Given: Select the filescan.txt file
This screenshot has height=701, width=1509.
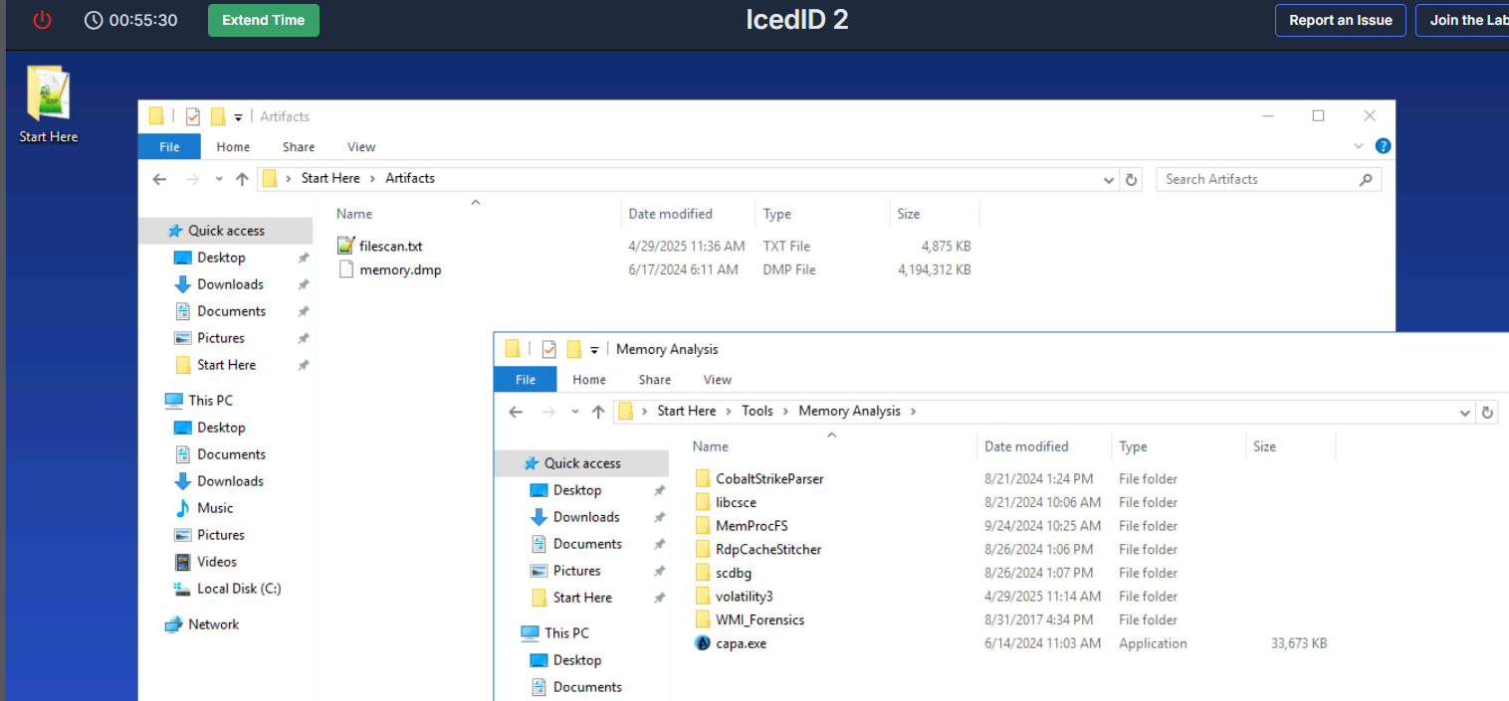Looking at the screenshot, I should (390, 246).
